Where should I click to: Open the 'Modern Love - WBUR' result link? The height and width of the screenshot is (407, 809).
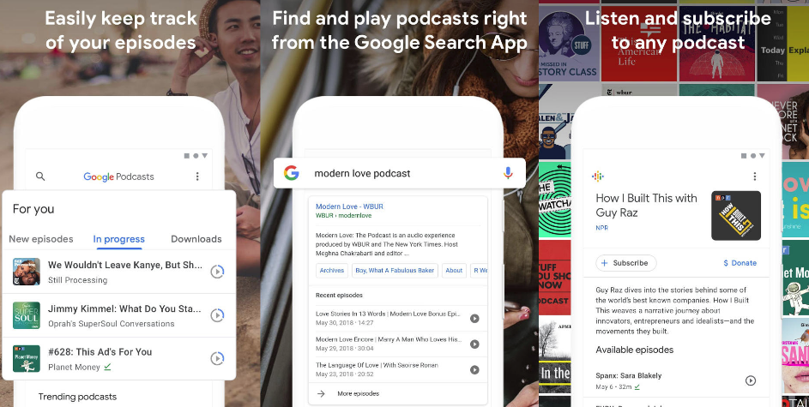click(349, 206)
